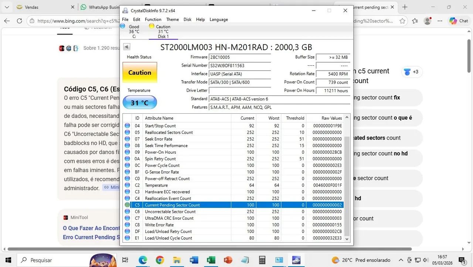
Task: Switch to the WhatsApp Business browser tab
Action: tap(99, 7)
